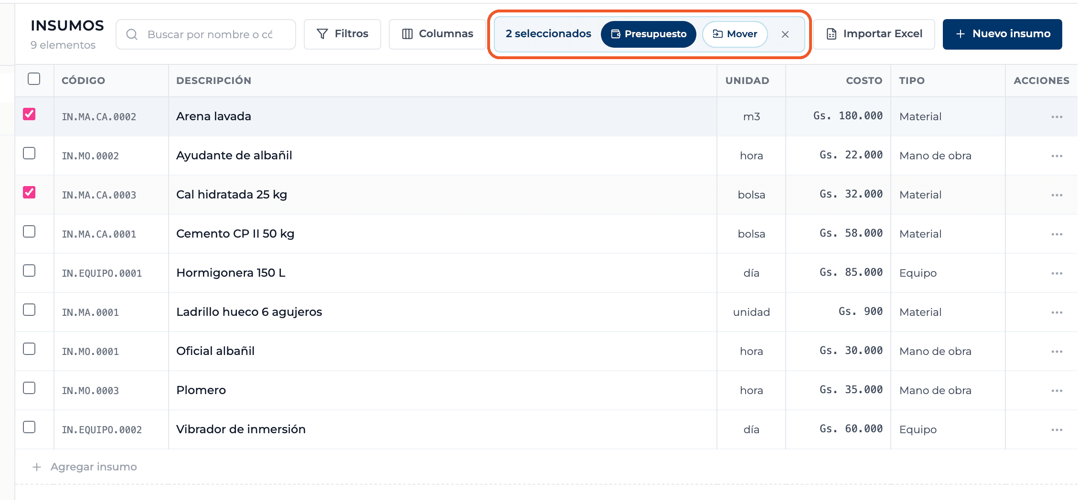The image size is (1089, 500).
Task: Click the 'unidad' unit cell
Action: (751, 312)
